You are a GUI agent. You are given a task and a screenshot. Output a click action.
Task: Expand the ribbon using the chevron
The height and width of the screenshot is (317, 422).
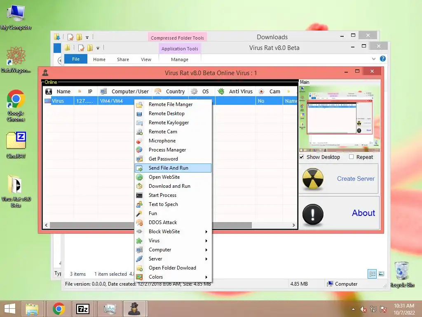point(373,59)
